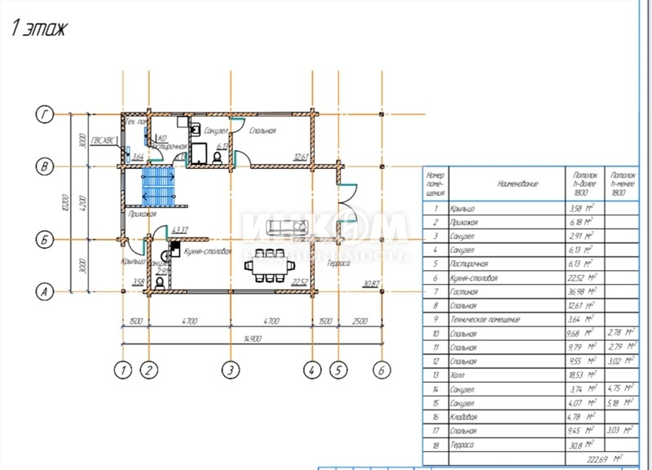Click axis marker circle 3
Viewport: 652px width, 470px height.
[231, 370]
